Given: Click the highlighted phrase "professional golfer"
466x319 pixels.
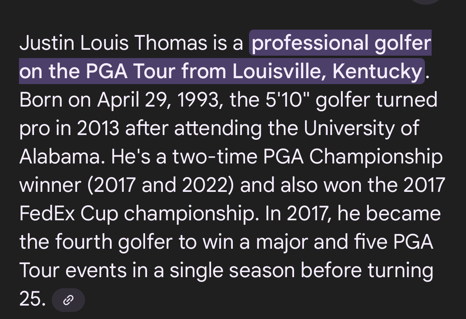Looking at the screenshot, I should pos(341,43).
